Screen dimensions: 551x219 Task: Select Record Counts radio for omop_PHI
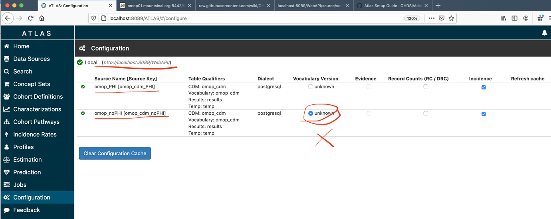tap(426, 86)
